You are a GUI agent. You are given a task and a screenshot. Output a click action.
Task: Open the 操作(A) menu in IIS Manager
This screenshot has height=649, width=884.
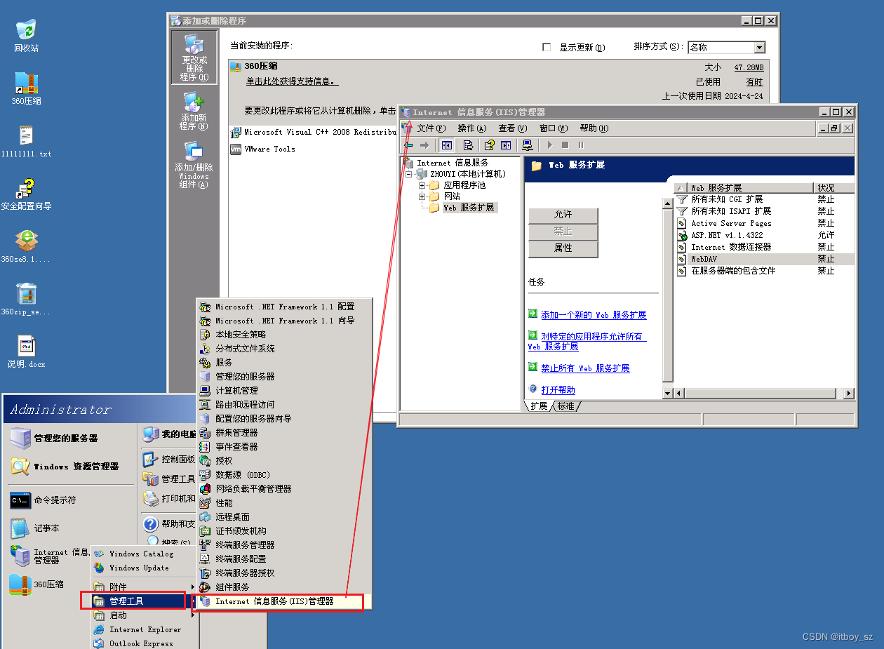(x=471, y=128)
